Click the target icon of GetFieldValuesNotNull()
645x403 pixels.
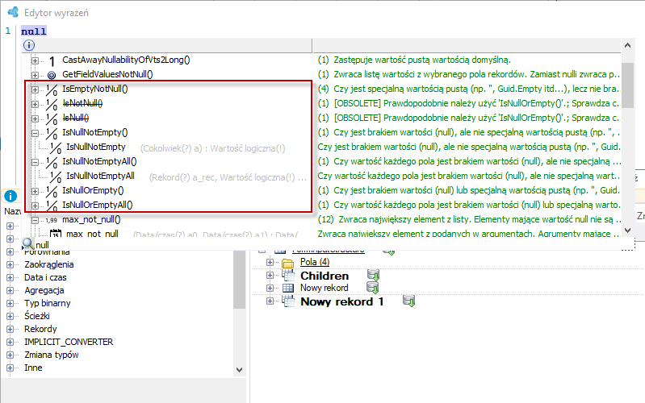coord(52,75)
